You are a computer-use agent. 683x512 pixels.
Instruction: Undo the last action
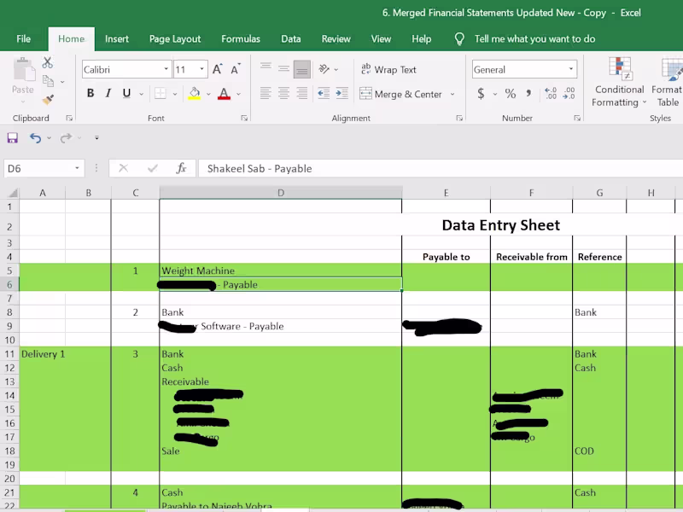coord(35,138)
